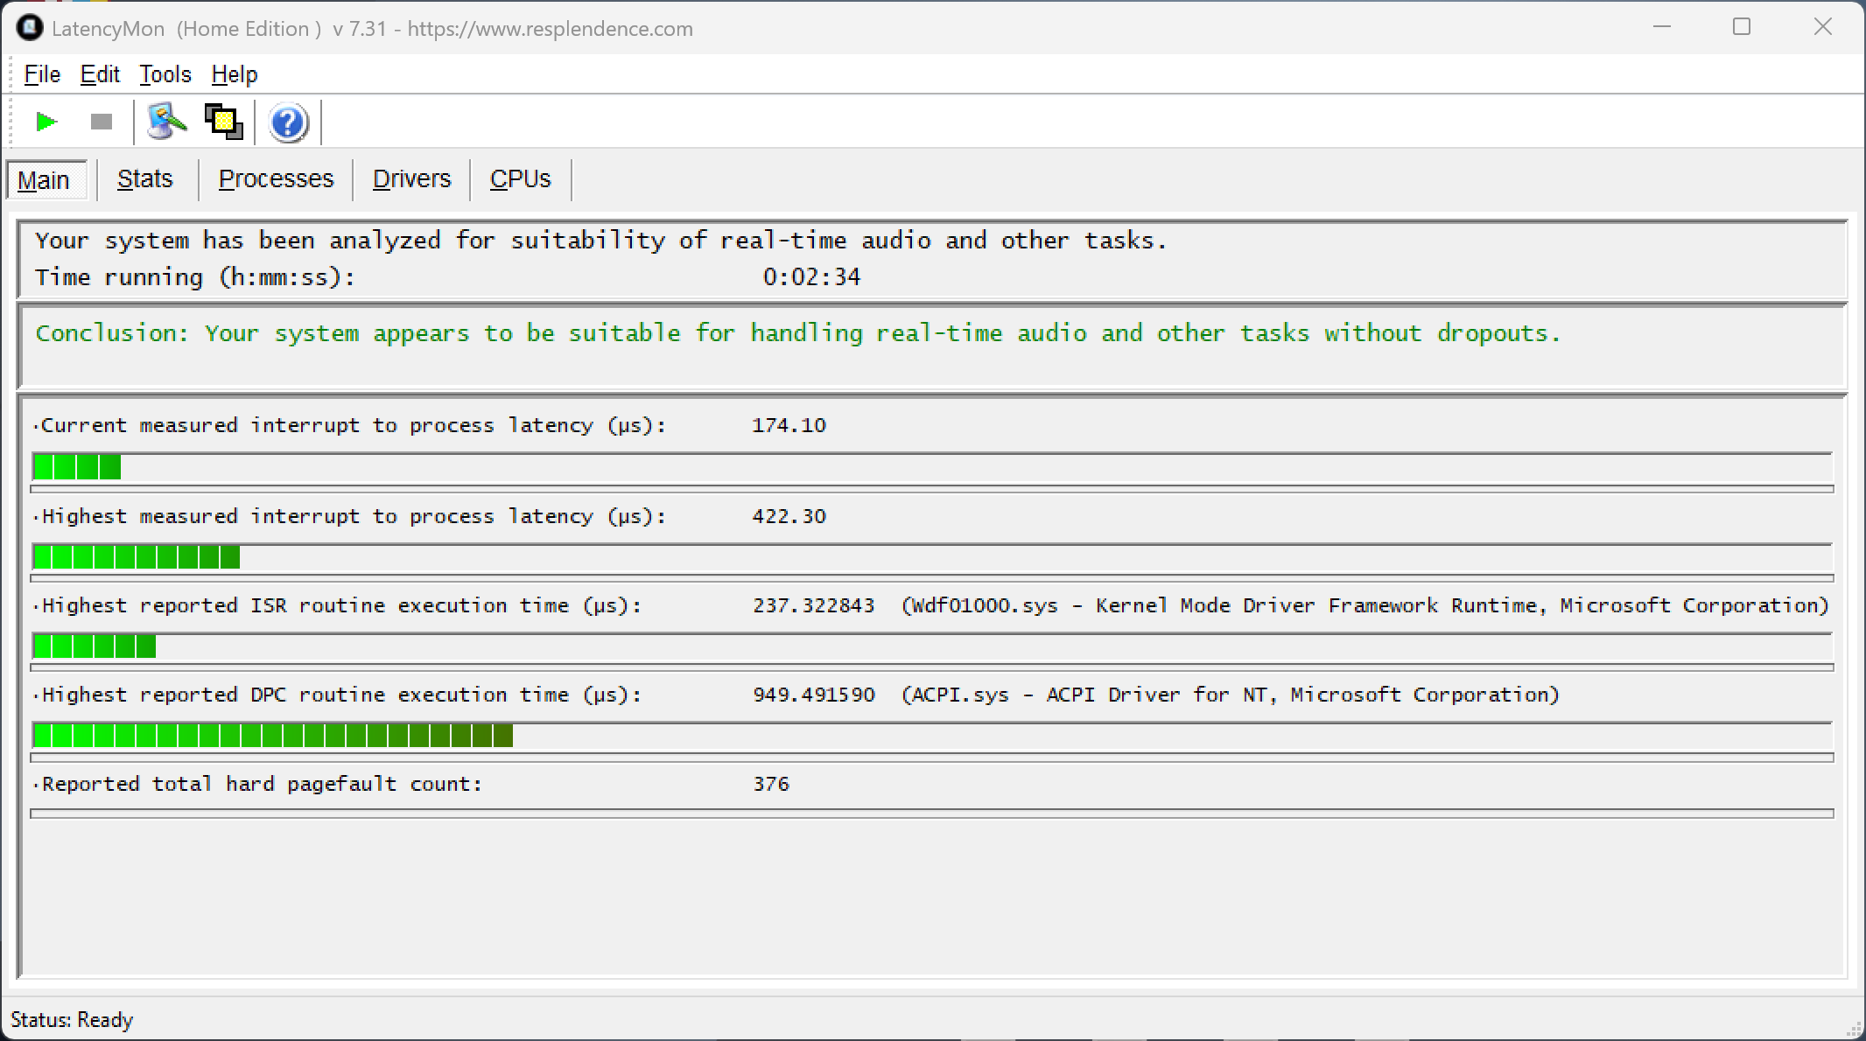Open the Edit menu
The width and height of the screenshot is (1866, 1041).
[x=100, y=74]
